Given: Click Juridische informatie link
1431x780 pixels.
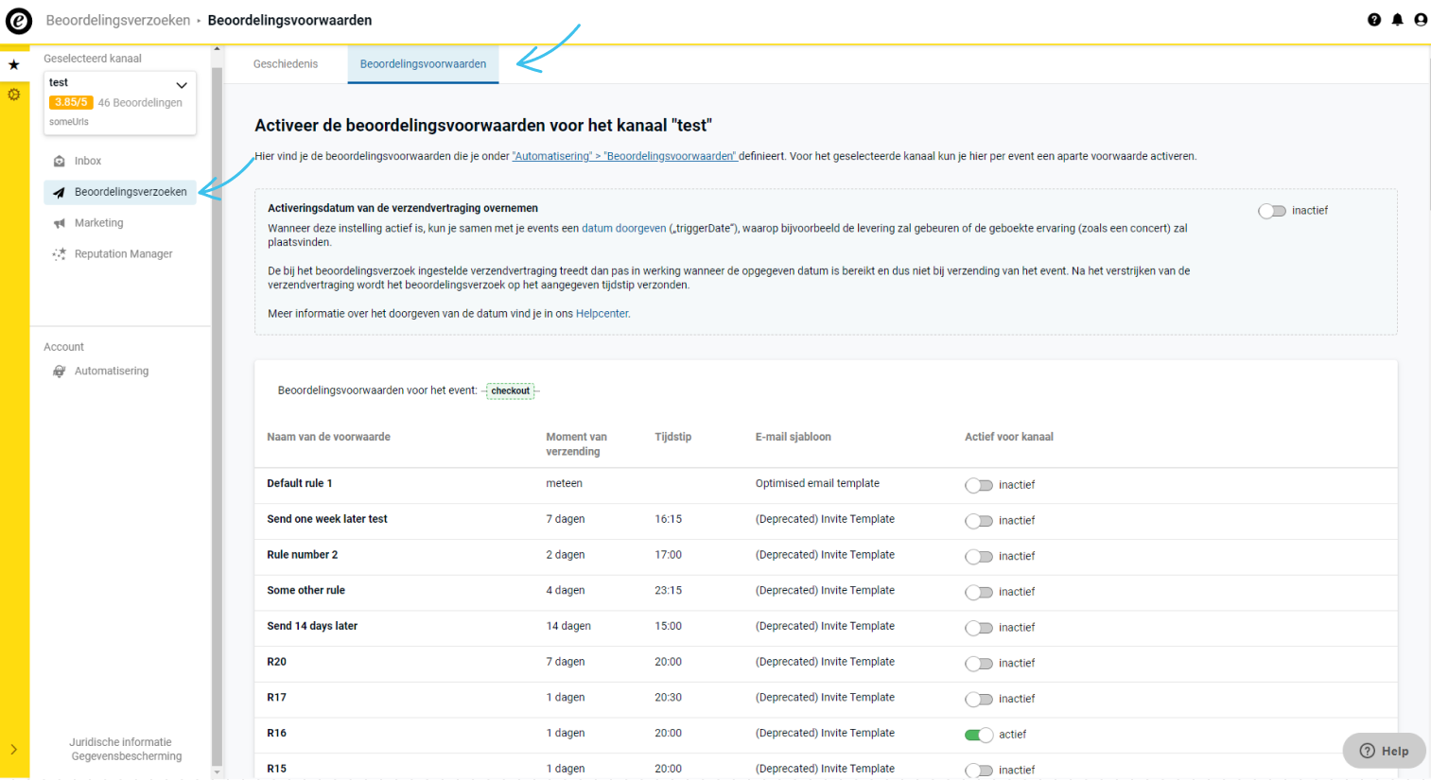Looking at the screenshot, I should point(120,743).
